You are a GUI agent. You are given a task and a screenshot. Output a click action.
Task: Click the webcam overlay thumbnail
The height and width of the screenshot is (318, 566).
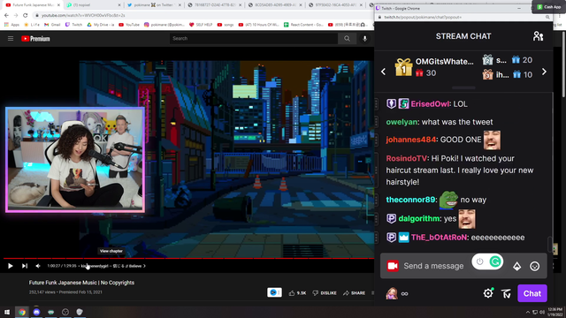tap(75, 159)
